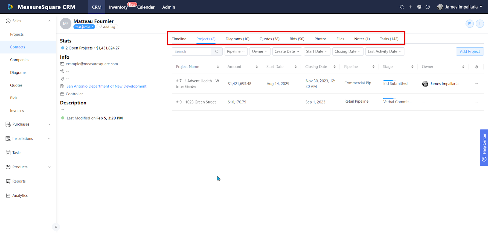Open the CRM top menu
This screenshot has height=234, width=488.
click(x=97, y=7)
